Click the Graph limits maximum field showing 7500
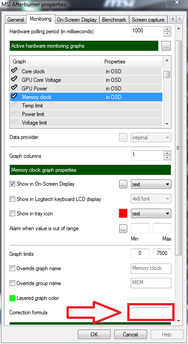Screen dimensions: 188x344 click(162, 254)
